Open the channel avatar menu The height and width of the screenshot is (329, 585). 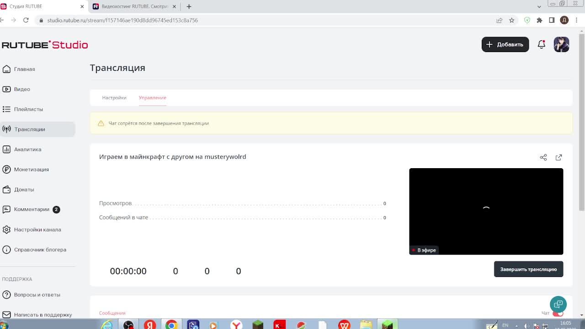(x=562, y=44)
